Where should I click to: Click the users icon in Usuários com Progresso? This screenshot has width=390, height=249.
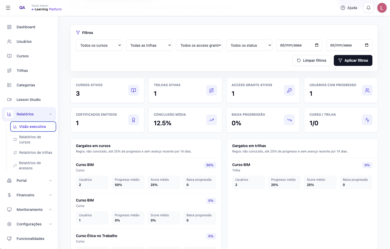pyautogui.click(x=367, y=90)
